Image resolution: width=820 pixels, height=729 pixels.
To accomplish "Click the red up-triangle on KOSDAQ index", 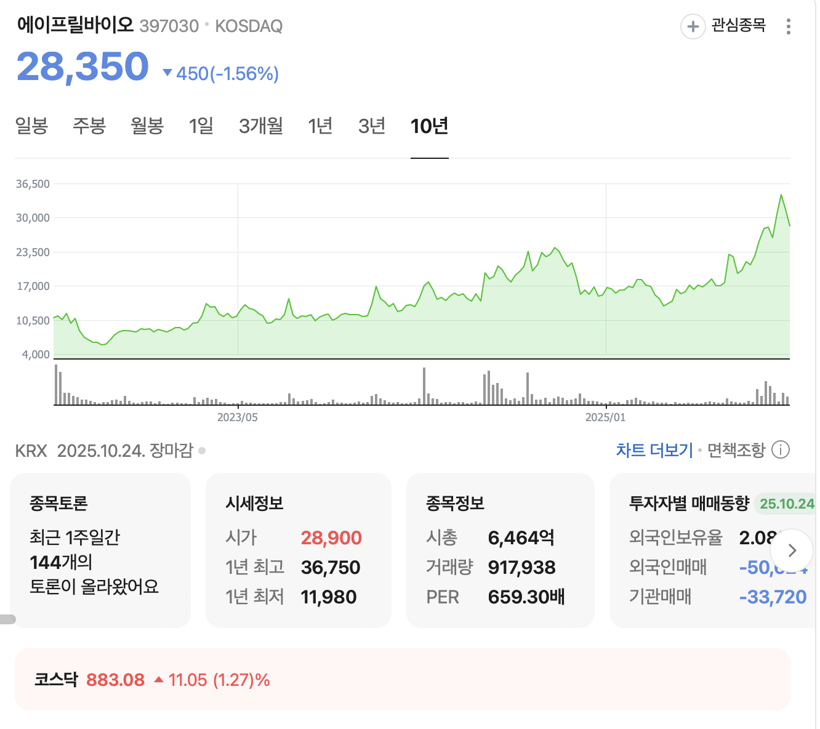I will [159, 680].
